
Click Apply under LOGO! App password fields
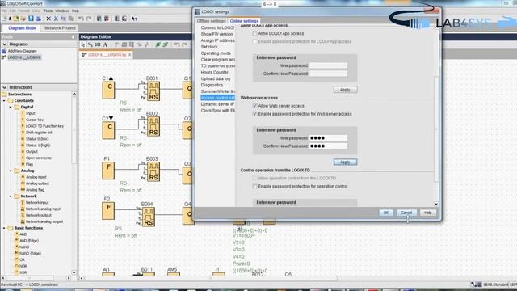click(345, 90)
